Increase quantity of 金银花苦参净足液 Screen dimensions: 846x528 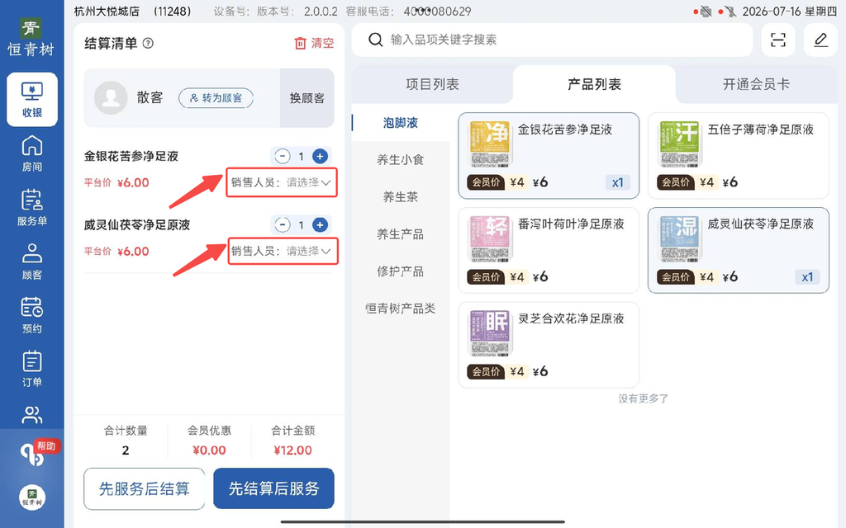(320, 156)
